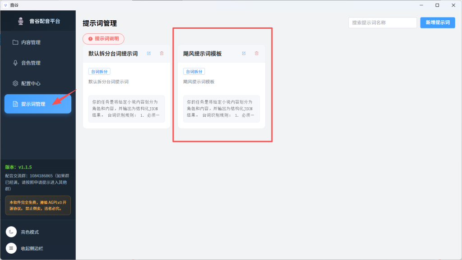Close the 音谷 window
The height and width of the screenshot is (260, 462).
[453, 5]
